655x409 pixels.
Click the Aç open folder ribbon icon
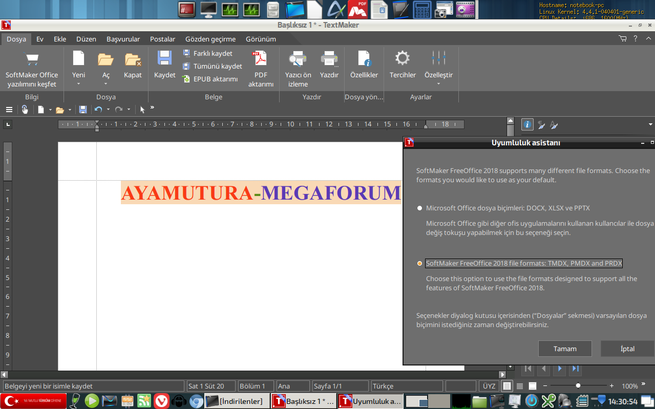105,59
